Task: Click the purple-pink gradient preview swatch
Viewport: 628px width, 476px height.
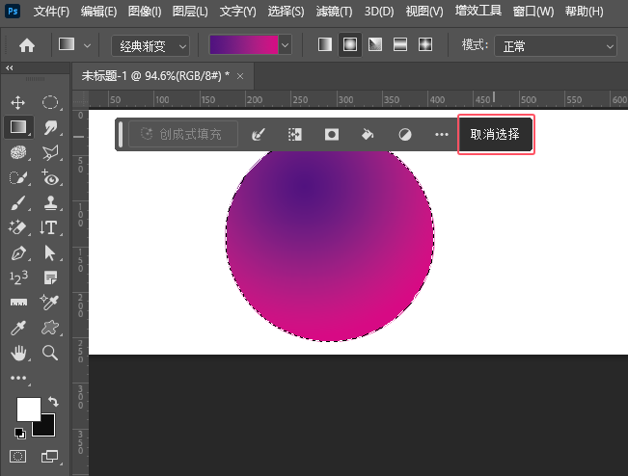Action: tap(243, 44)
